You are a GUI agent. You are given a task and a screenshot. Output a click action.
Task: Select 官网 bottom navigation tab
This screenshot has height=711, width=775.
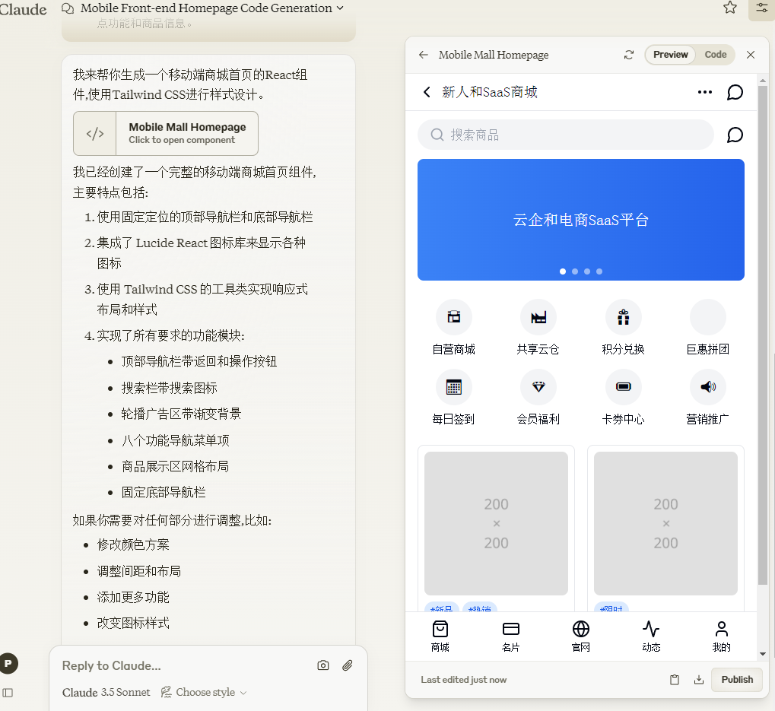[x=581, y=636]
